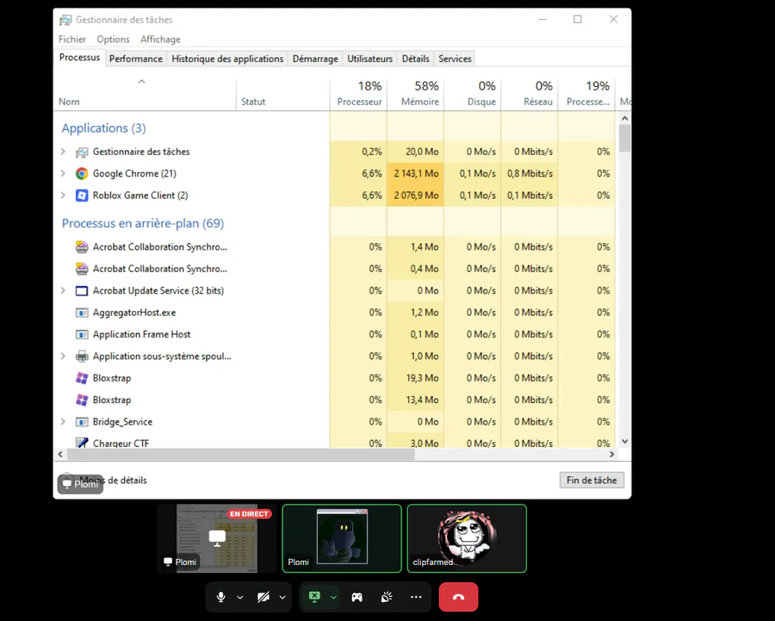Viewport: 775px width, 621px height.
Task: Sort by the Processeur column header
Action: click(x=358, y=94)
